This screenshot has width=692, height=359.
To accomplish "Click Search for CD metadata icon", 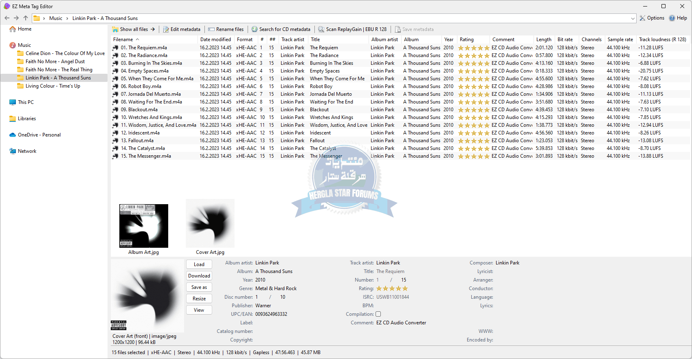I will pos(255,29).
